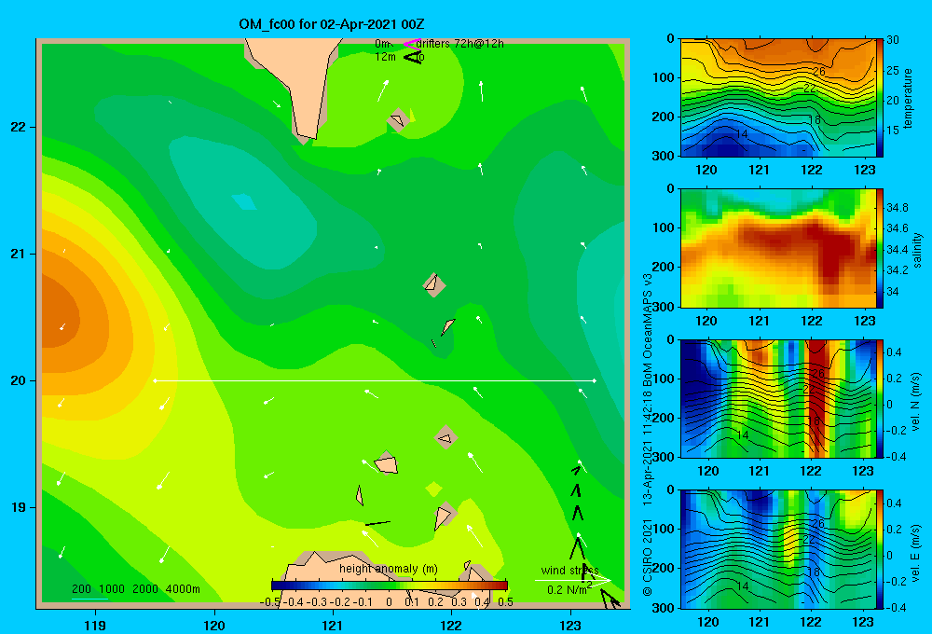Click latitude label '21' on main map
932x634 pixels.
tap(19, 254)
